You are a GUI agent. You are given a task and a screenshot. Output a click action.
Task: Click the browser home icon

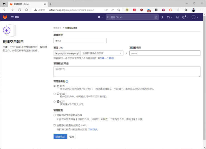point(27,10)
